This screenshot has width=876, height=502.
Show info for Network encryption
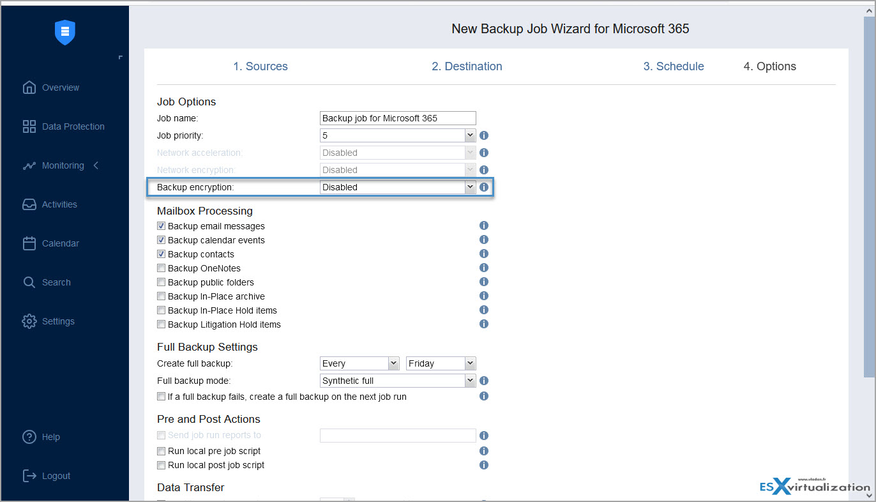pos(484,170)
